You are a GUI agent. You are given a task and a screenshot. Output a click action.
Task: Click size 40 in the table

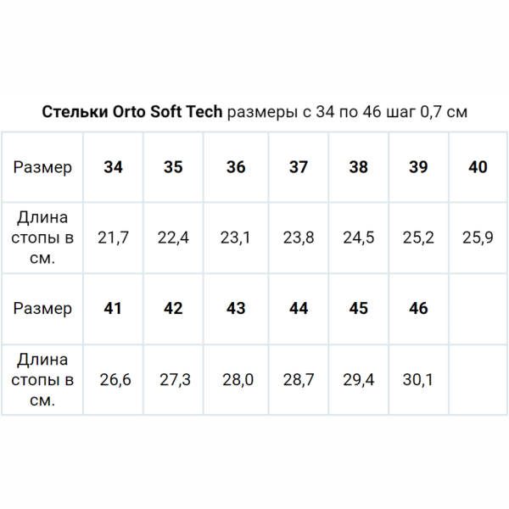478,167
